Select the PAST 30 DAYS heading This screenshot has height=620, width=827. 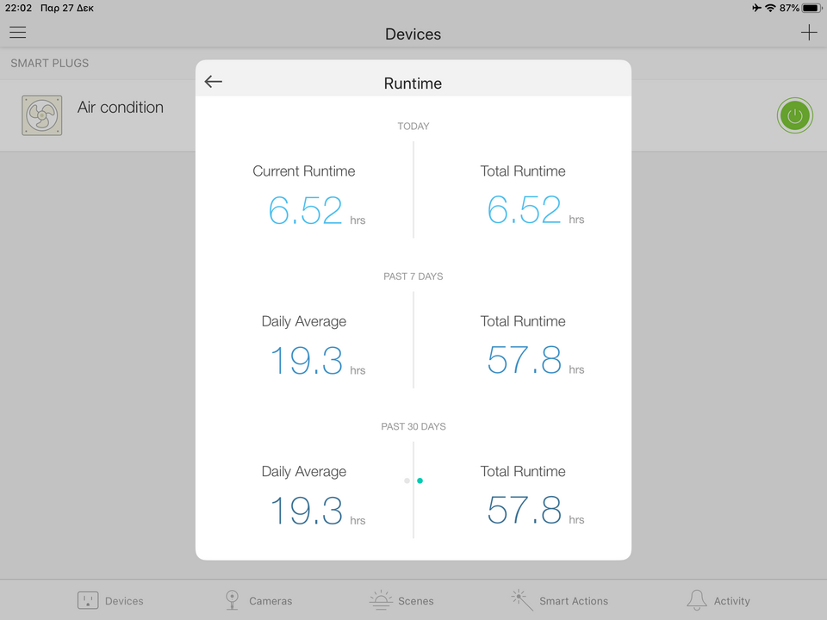[413, 426]
